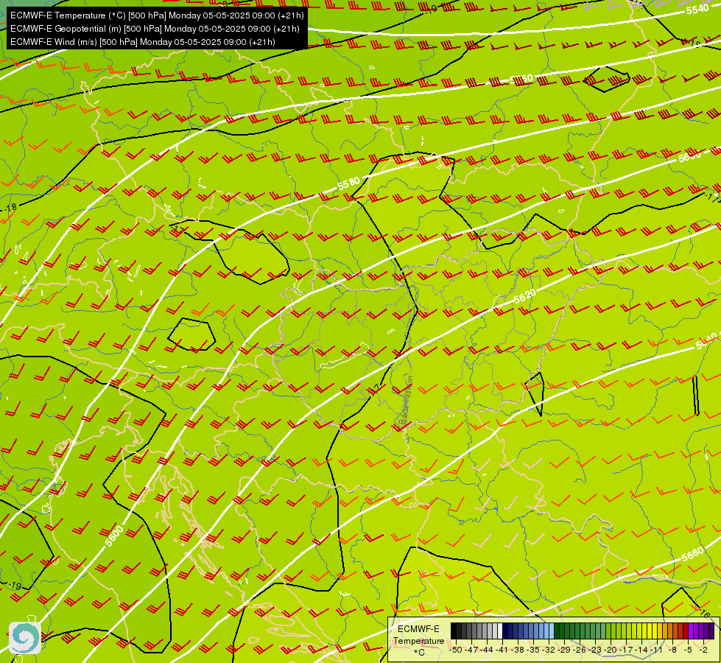Click the -20 value in the legend

[x=611, y=650]
